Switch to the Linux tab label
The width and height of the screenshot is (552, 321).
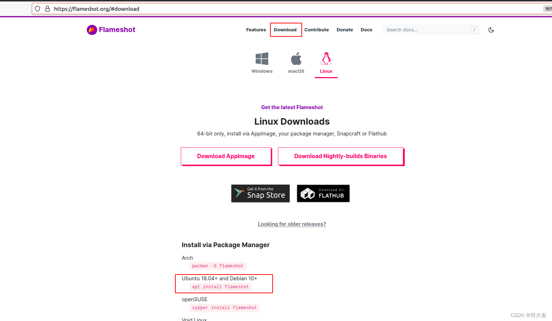326,71
